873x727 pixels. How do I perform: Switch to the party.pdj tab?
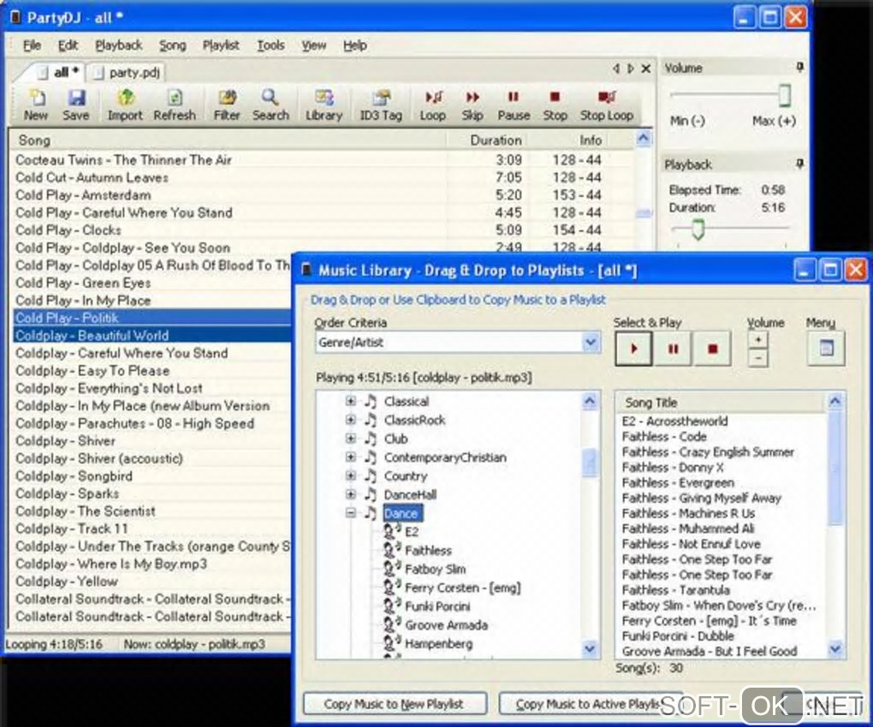pyautogui.click(x=127, y=73)
